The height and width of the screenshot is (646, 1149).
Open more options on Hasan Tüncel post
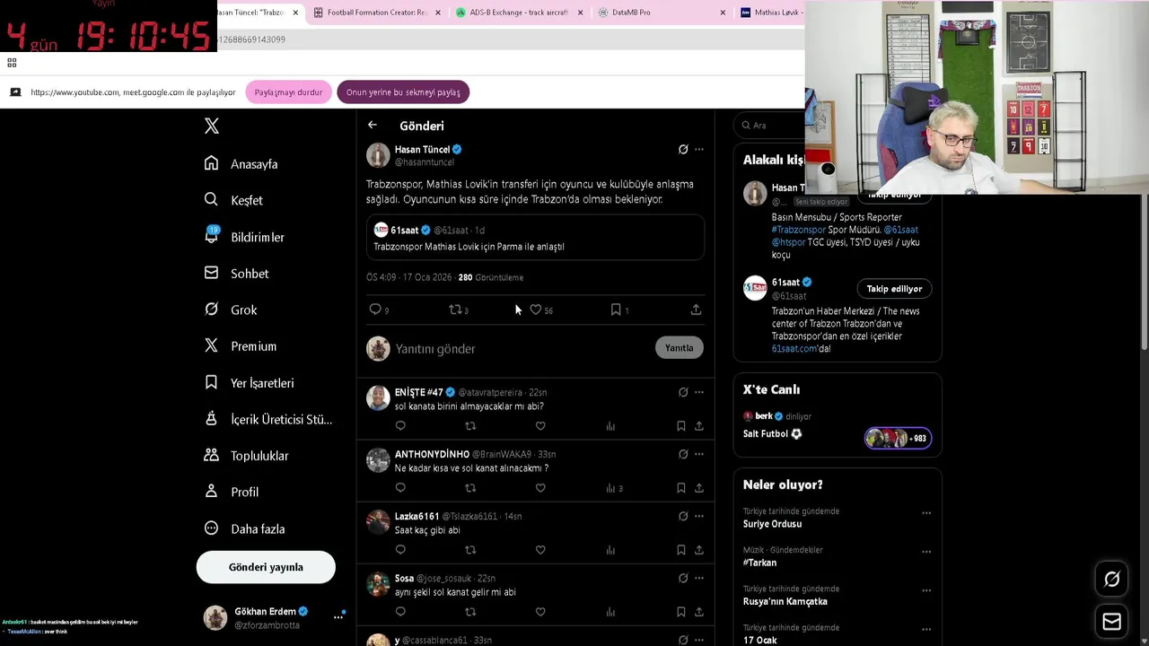(x=699, y=150)
